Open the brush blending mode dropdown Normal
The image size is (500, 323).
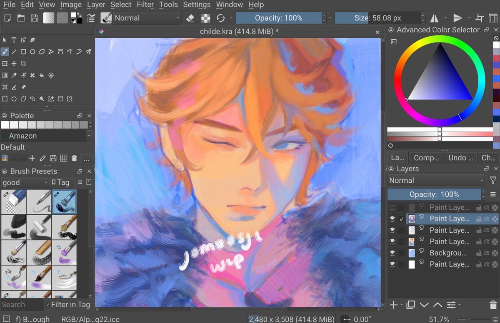click(x=147, y=18)
